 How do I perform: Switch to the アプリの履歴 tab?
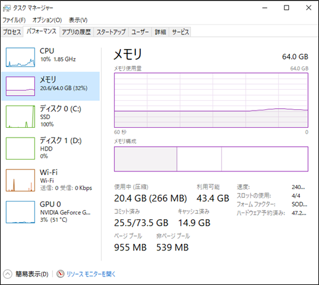(x=76, y=32)
